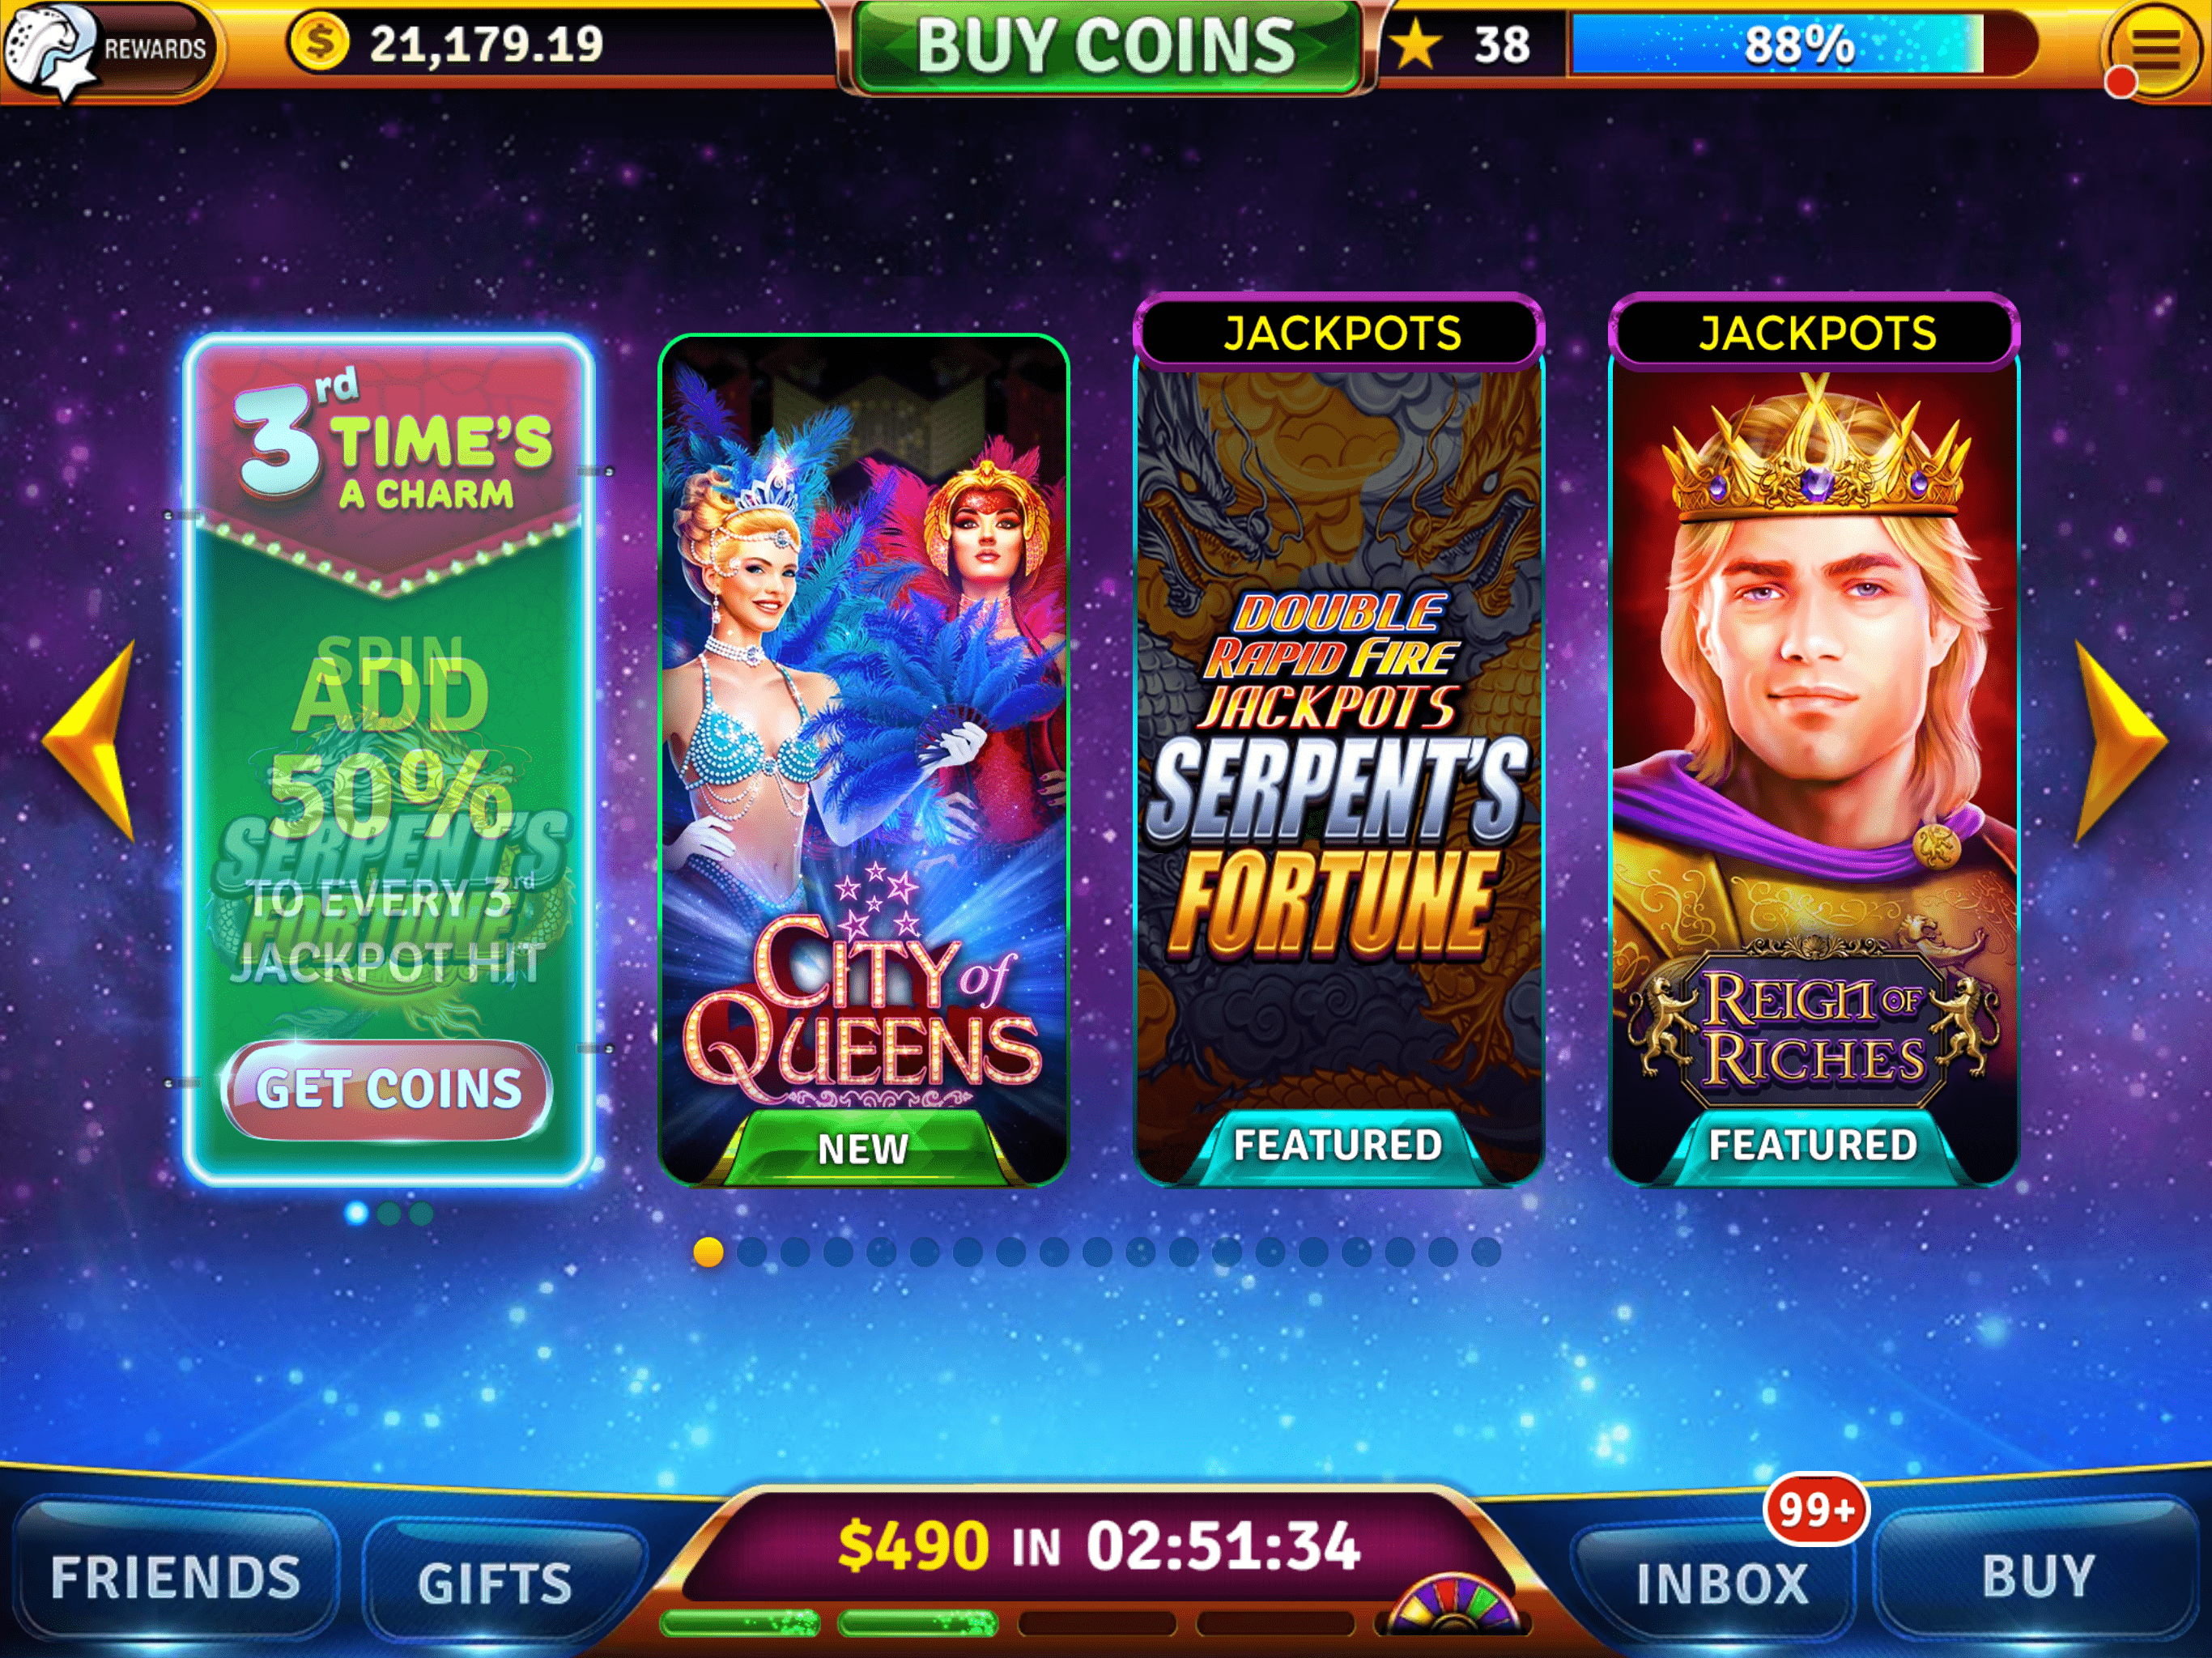
Task: Select the second promo banner dot
Action: [x=389, y=1213]
